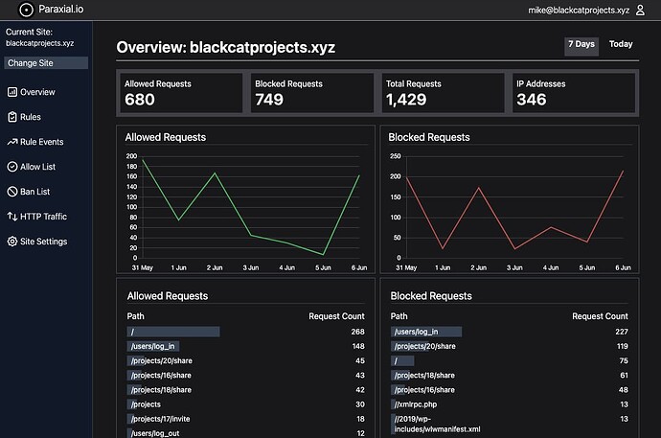
Task: Click the Rules clipboard icon
Action: pyautogui.click(x=12, y=117)
